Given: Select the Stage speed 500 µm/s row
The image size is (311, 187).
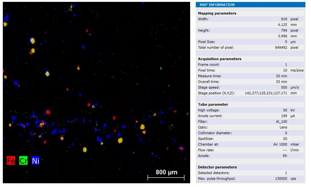Looking at the screenshot, I should [250, 87].
